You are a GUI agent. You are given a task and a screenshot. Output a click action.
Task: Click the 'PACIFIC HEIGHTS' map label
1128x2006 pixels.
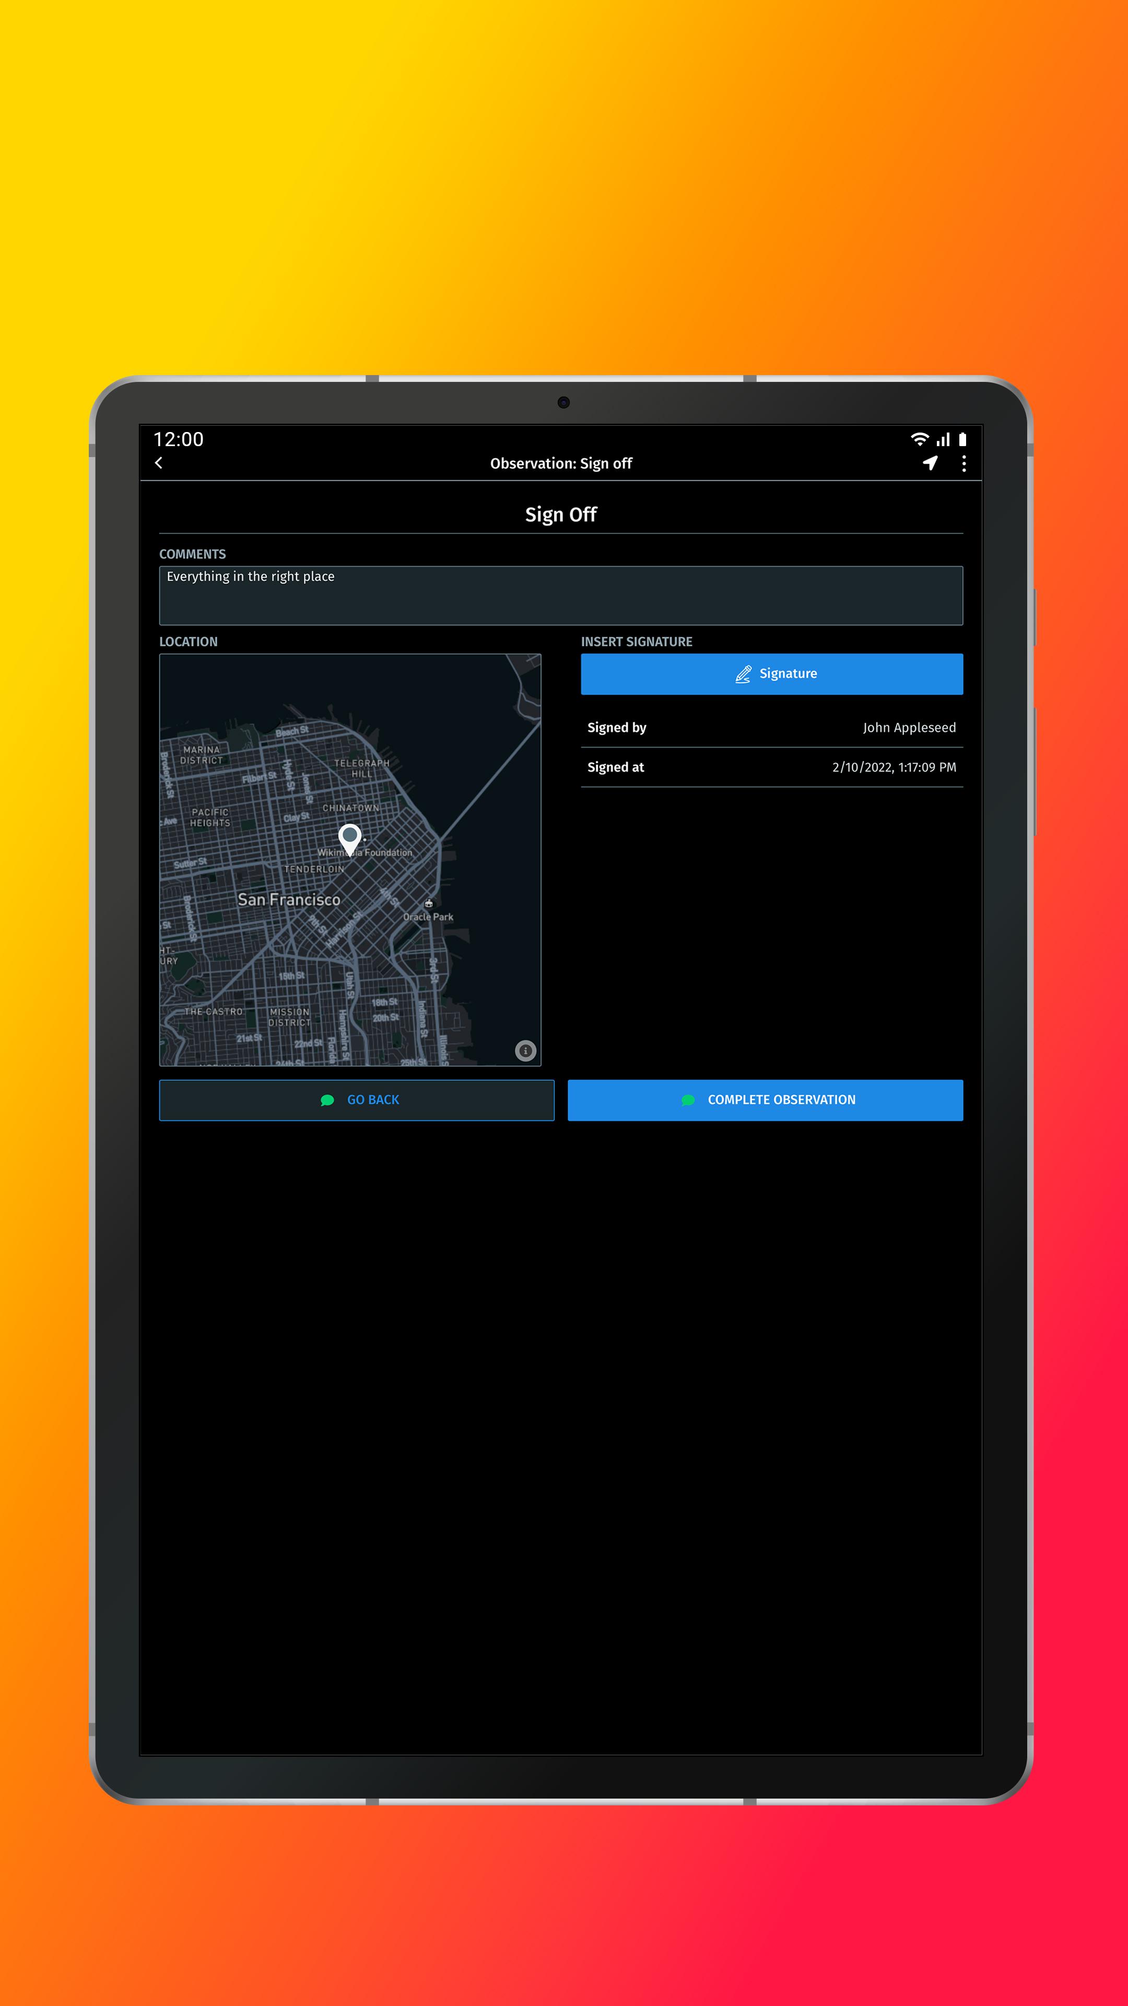[x=210, y=818]
